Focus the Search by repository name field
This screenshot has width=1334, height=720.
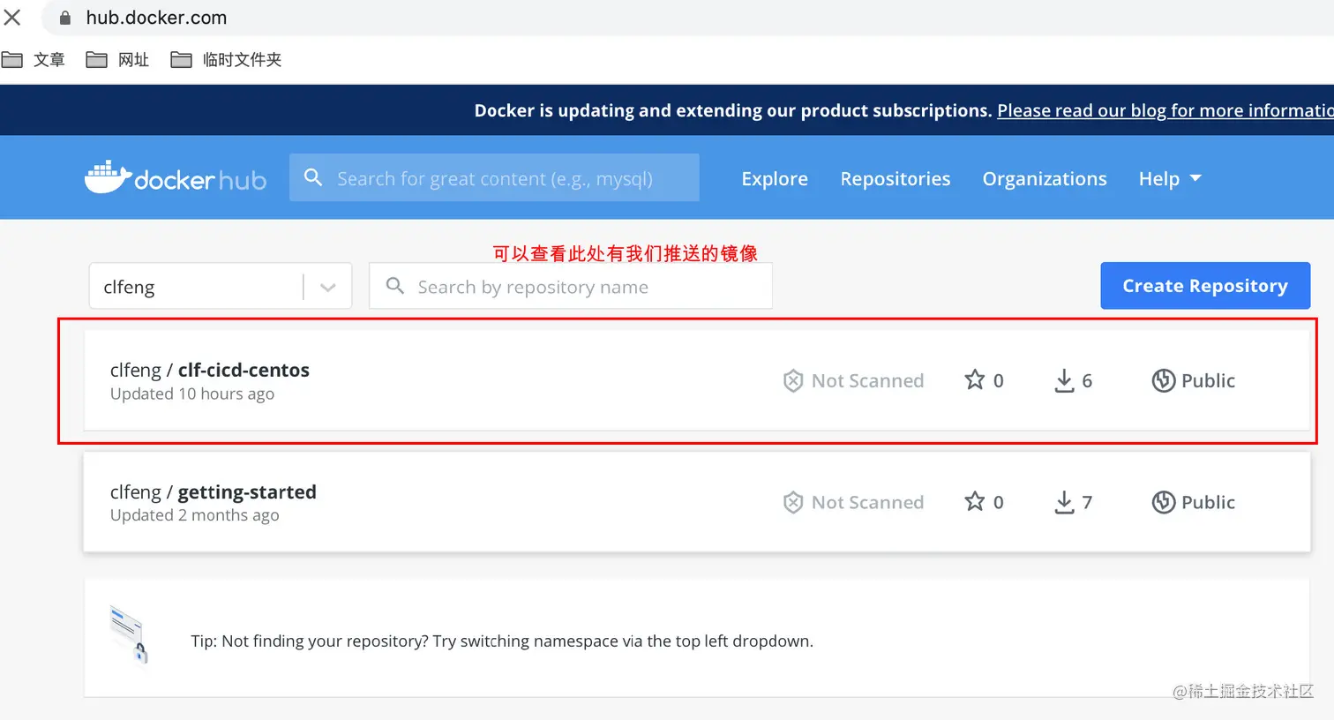tap(571, 286)
